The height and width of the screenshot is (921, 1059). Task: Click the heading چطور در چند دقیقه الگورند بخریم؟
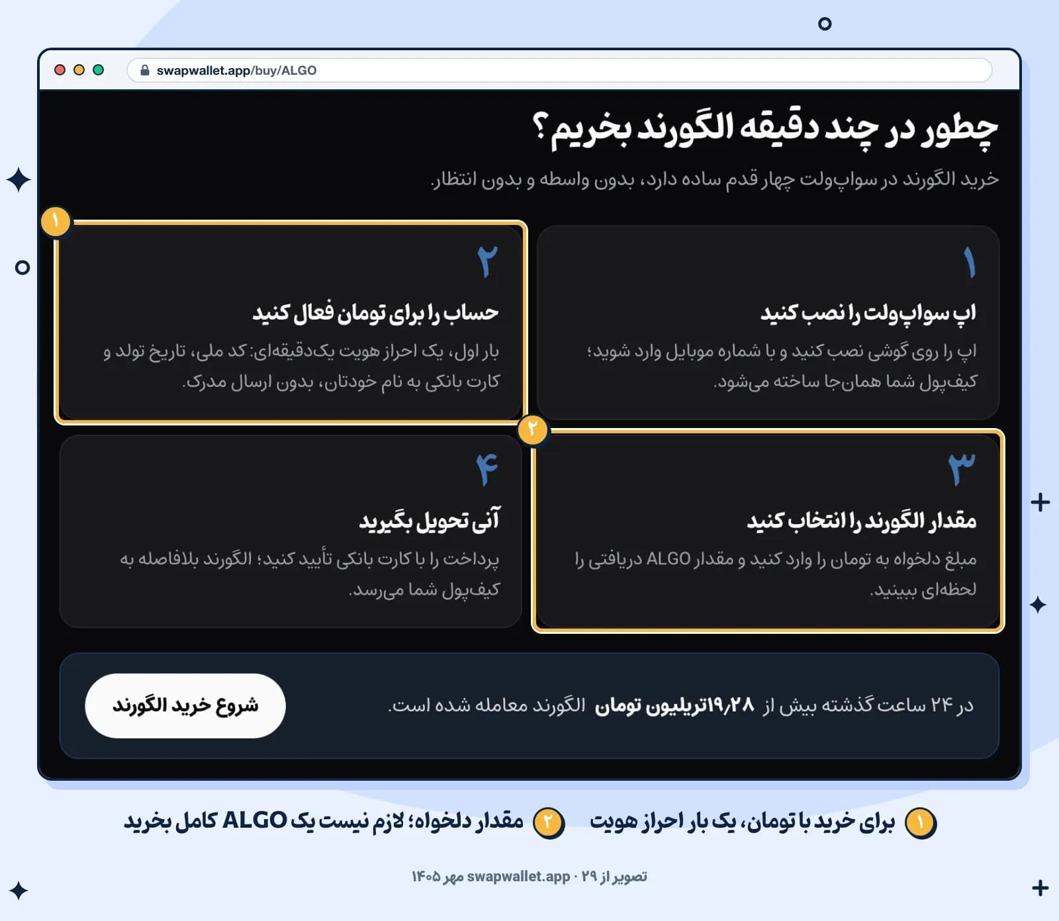click(765, 129)
